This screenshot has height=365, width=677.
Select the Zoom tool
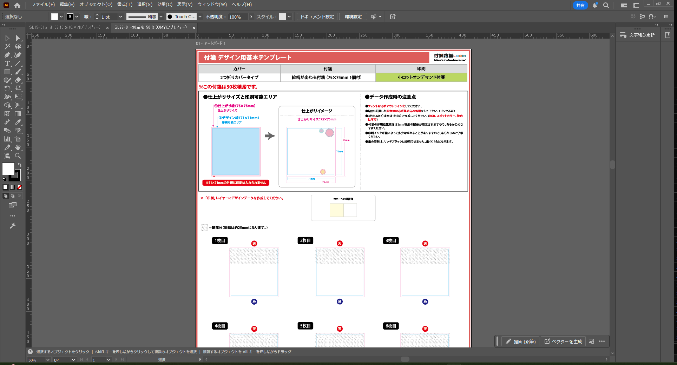18,156
